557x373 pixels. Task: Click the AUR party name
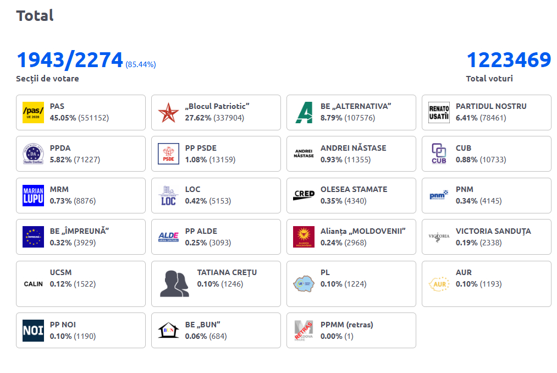[x=464, y=272]
